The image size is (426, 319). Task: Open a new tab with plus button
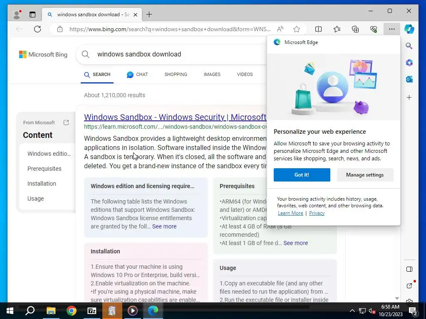click(x=149, y=15)
